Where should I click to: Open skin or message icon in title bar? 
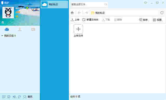pyautogui.click(x=146, y=3)
